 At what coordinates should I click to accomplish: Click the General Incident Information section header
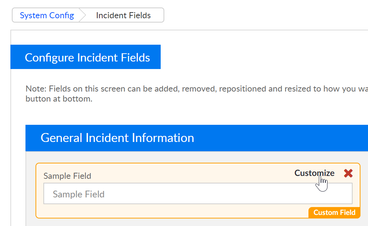pos(117,138)
